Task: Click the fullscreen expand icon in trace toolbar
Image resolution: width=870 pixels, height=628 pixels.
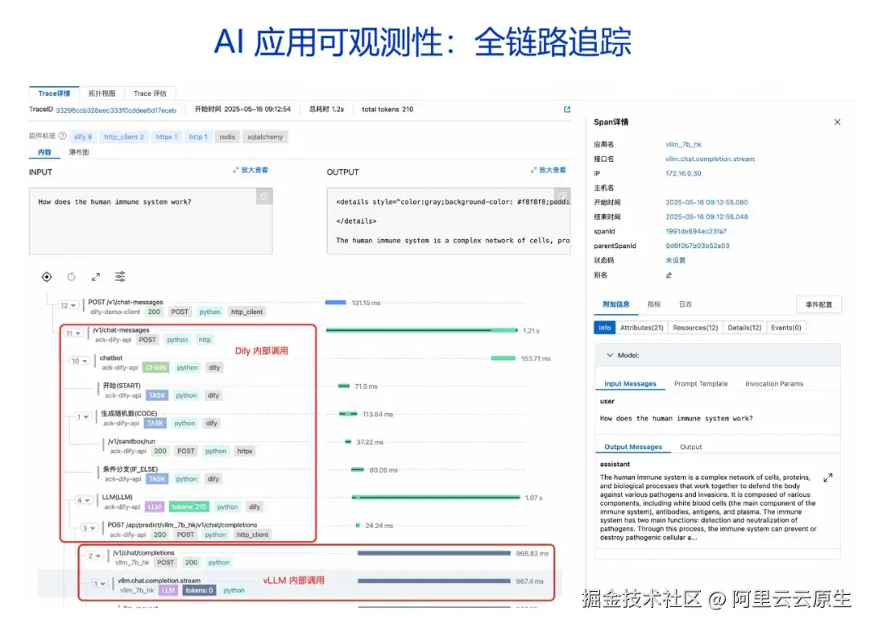Action: 96,276
